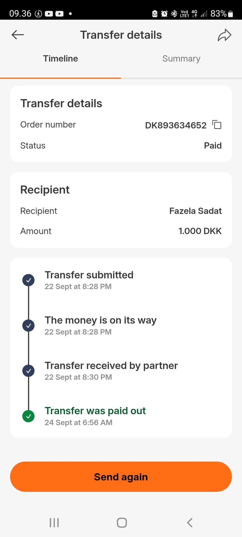The width and height of the screenshot is (242, 537).
Task: Tap the battery indicator in status bar
Action: [x=230, y=14]
